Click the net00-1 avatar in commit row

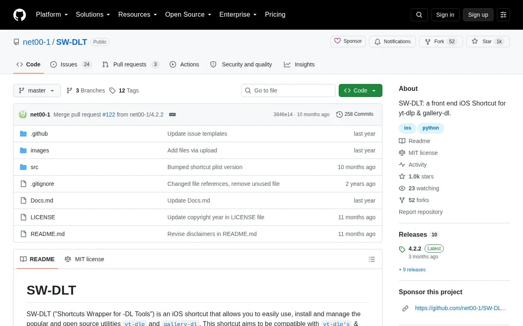point(23,115)
